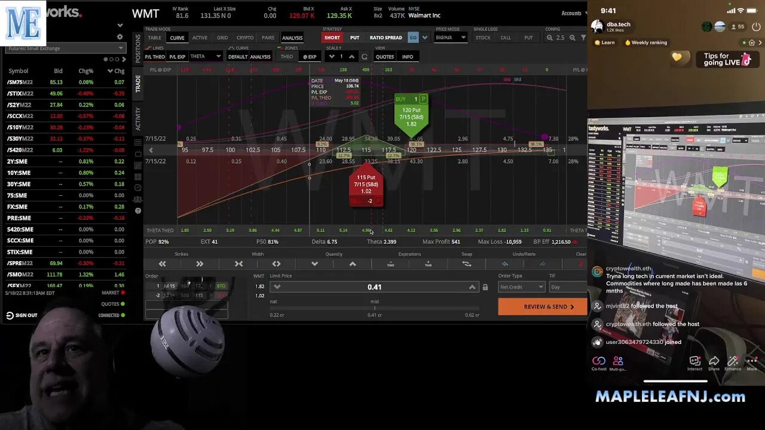This screenshot has width=765, height=430.
Task: Expand the strategy list arrow beside Go
Action: point(425,38)
